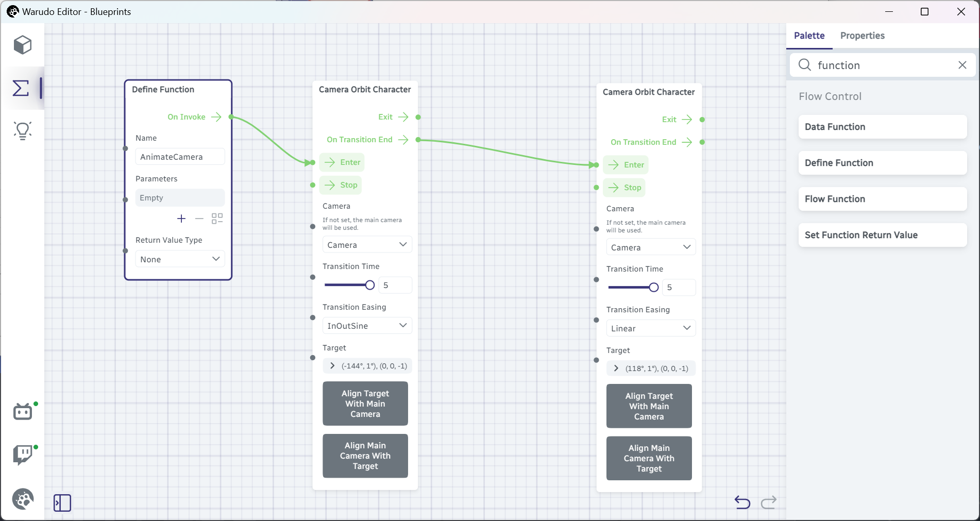Click Align Main Camera With Target on second node
The width and height of the screenshot is (980, 521).
click(649, 458)
